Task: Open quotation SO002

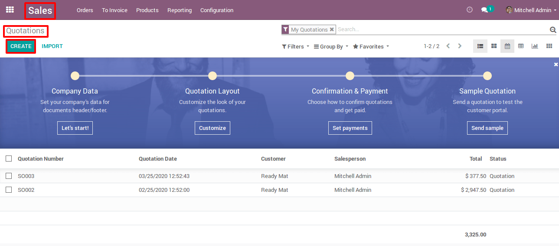Action: tap(26, 190)
